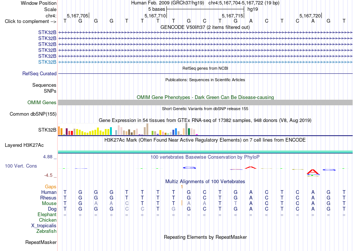Image resolution: width=353 pixels, height=251 pixels.
Task: Open '100 vertebrates Basewise Conservation by PhyloP' title
Action: tap(205, 157)
